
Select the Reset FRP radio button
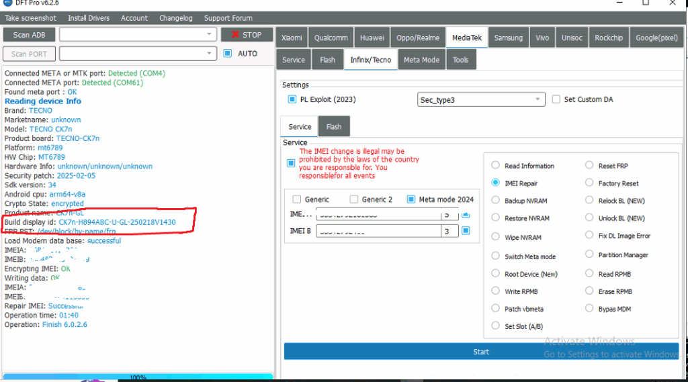tap(589, 165)
